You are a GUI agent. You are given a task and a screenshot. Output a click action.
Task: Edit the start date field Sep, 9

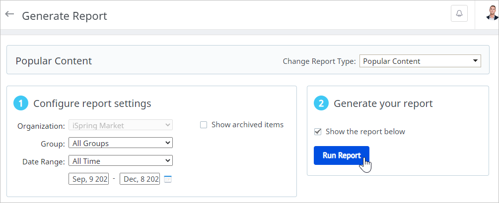[89, 179]
